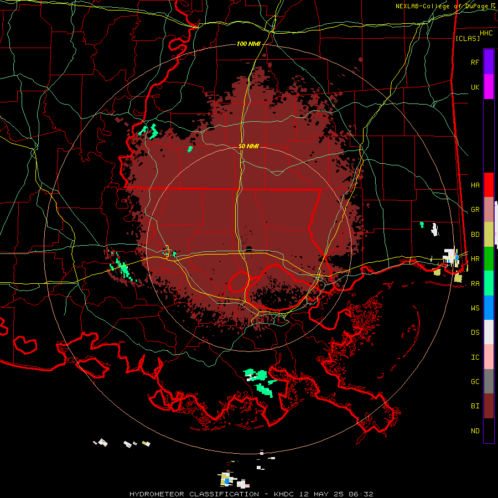Image resolution: width=498 pixels, height=498 pixels.
Task: Click the RF purple legend swatch
Action: click(x=489, y=62)
